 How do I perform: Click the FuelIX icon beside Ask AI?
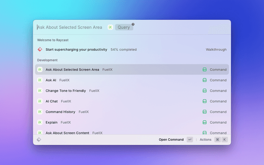(x=40, y=80)
